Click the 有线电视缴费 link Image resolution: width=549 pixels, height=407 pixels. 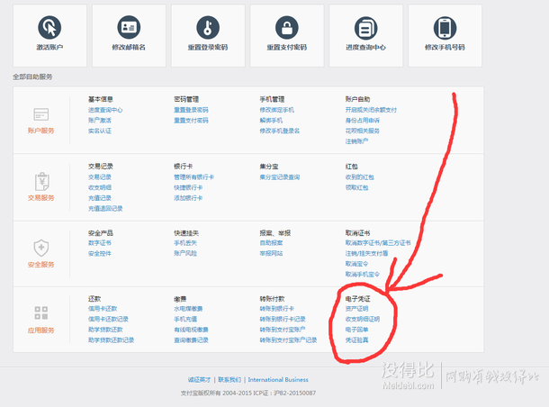click(191, 330)
